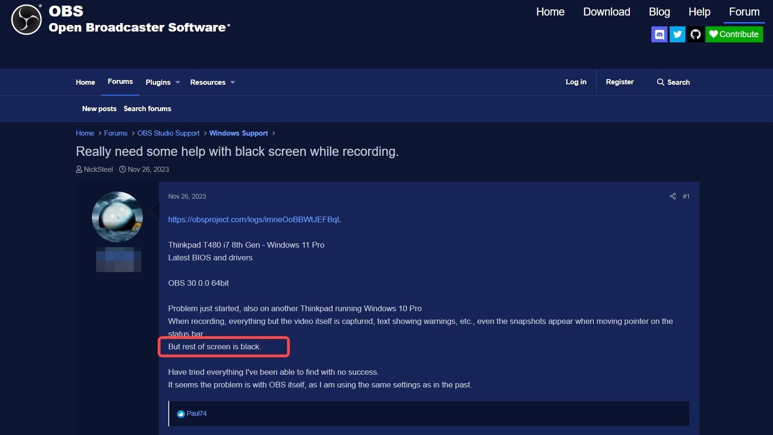Image resolution: width=773 pixels, height=435 pixels.
Task: Click the share icon on post #1
Action: (x=673, y=196)
